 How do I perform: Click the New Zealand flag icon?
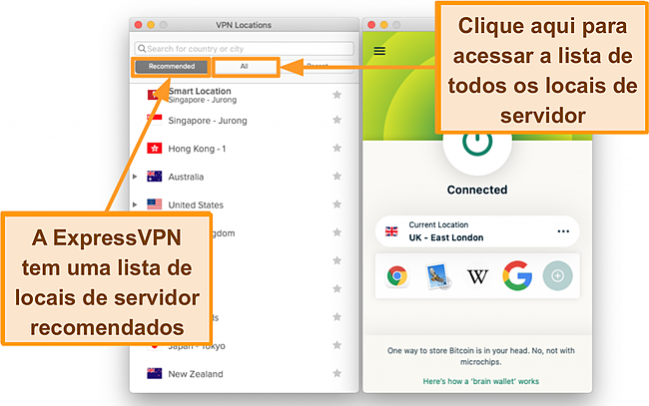pos(155,373)
